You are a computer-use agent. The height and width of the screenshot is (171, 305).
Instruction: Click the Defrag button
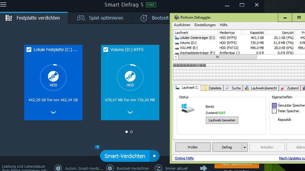point(227,147)
